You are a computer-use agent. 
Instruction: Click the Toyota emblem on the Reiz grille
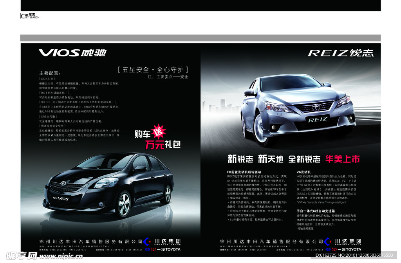pyautogui.click(x=316, y=107)
